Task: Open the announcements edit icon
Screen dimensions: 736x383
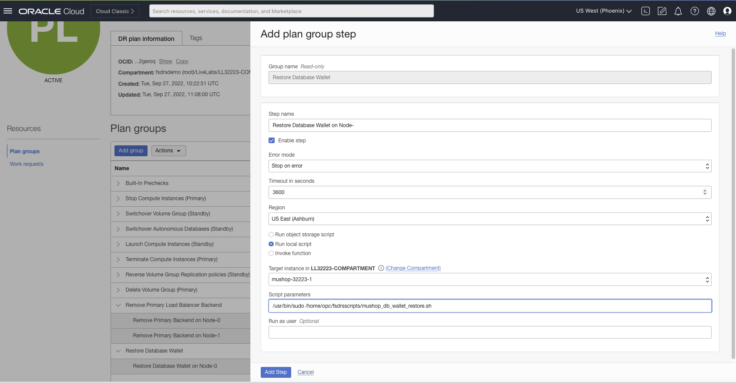Action: pyautogui.click(x=662, y=11)
